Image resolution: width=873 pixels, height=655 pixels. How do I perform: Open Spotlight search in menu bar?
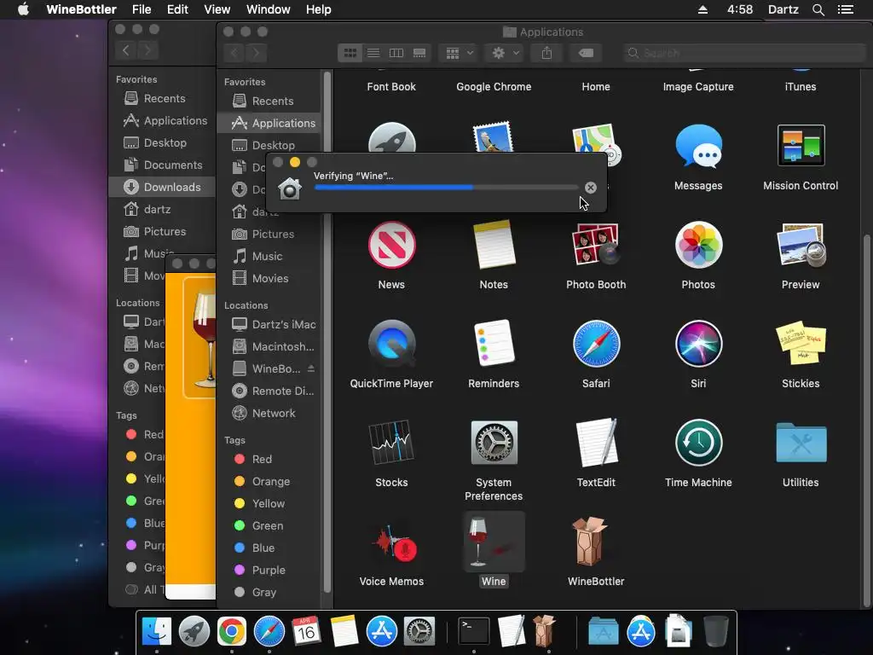(x=818, y=9)
